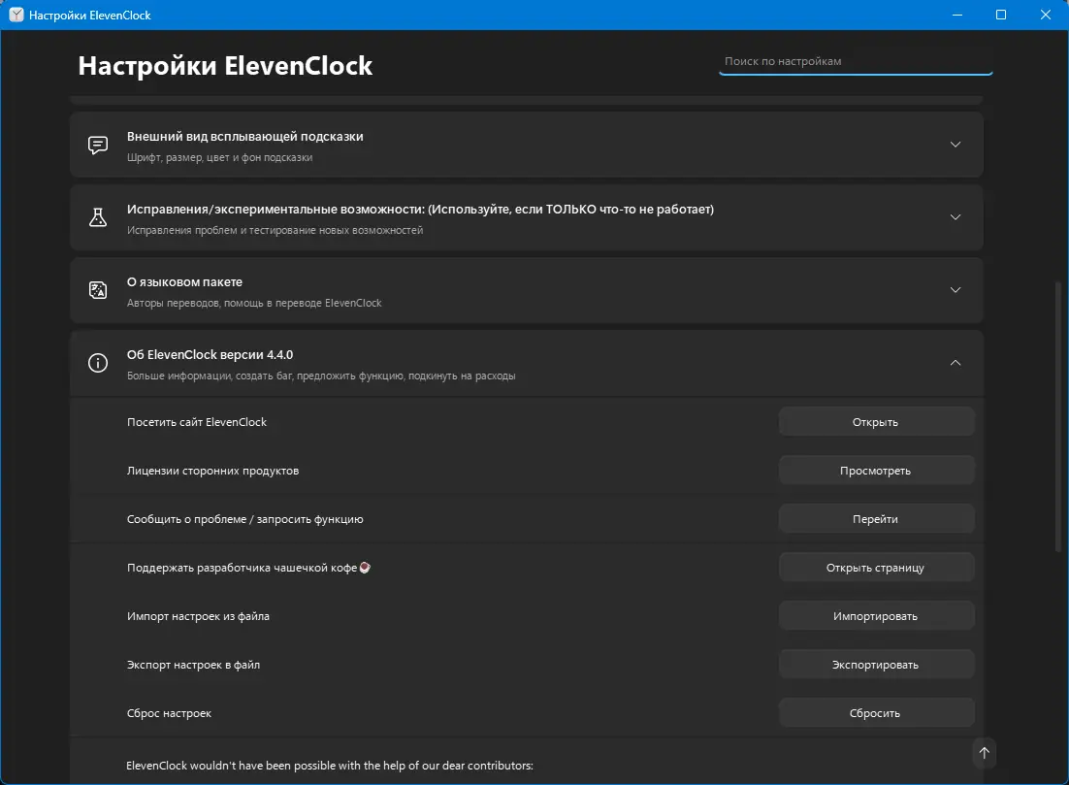Click the heading Внешний вид всплывающей подсказки

[x=244, y=137]
